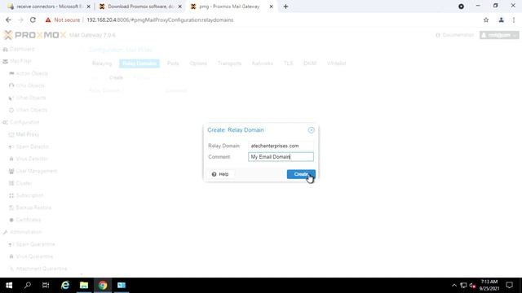
Task: Click the Proxmox logo
Action: click(34, 35)
